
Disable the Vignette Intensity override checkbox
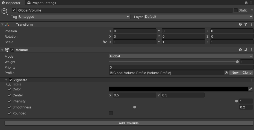(10, 101)
